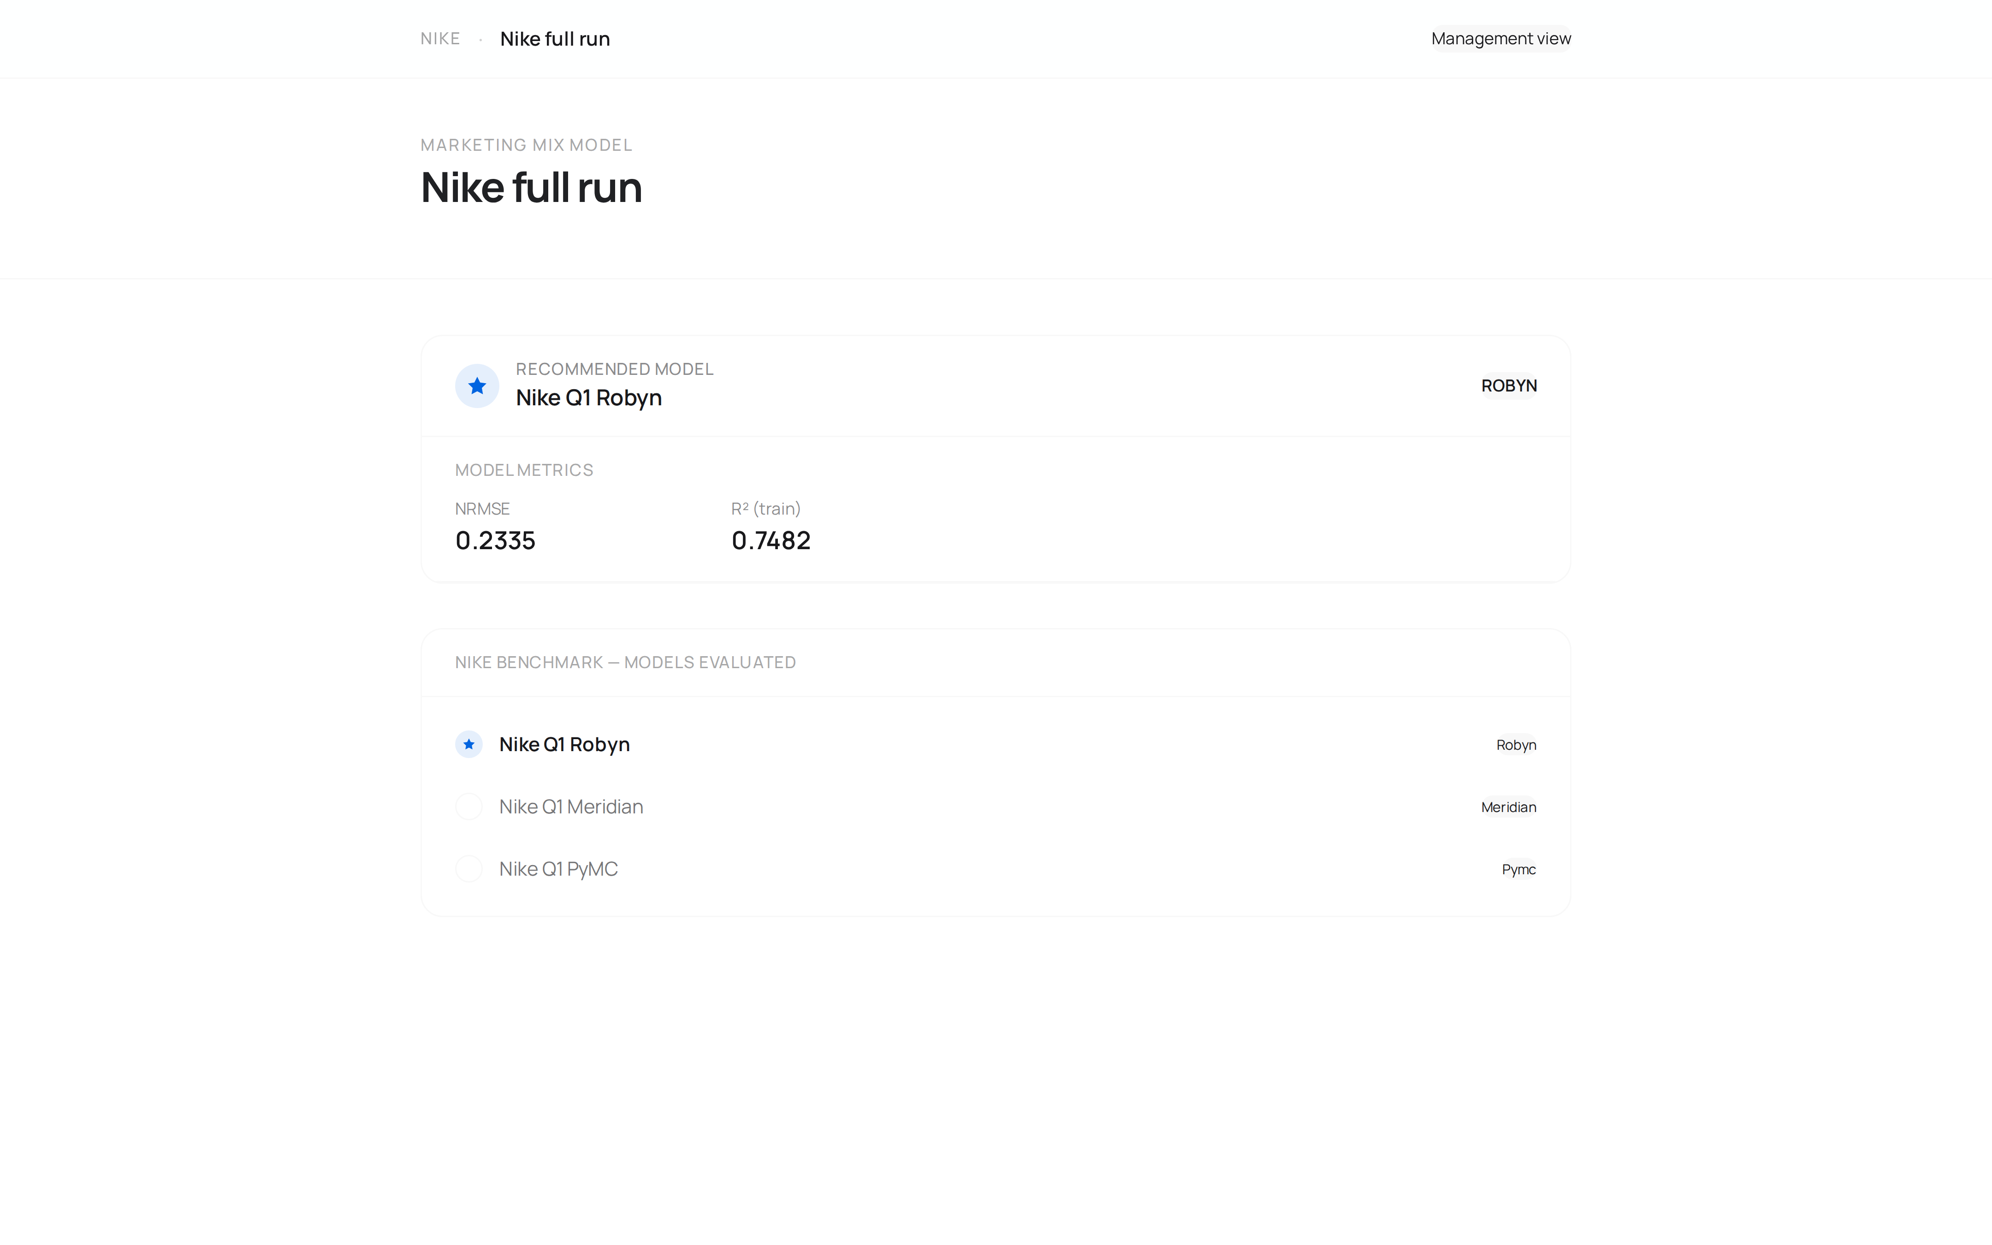Click the NIKE breadcrumb link
The image size is (1992, 1245).
[440, 39]
